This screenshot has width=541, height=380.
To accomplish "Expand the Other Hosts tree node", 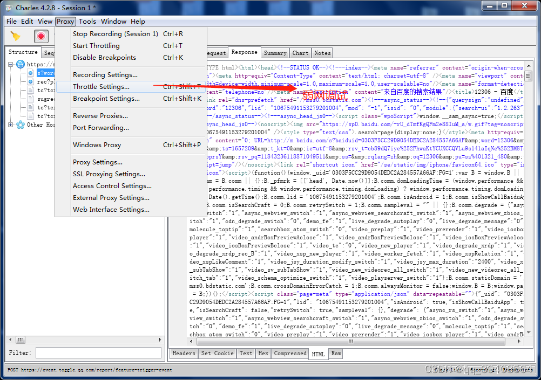I will (11, 125).
